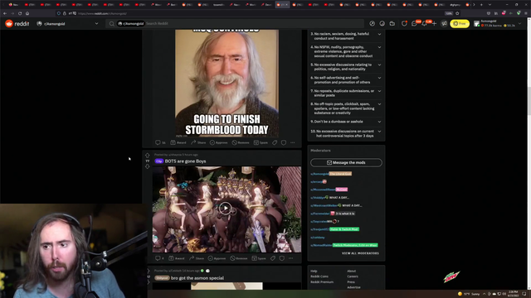Open the Reddit Coins footer link
The width and height of the screenshot is (531, 298).
(x=319, y=276)
